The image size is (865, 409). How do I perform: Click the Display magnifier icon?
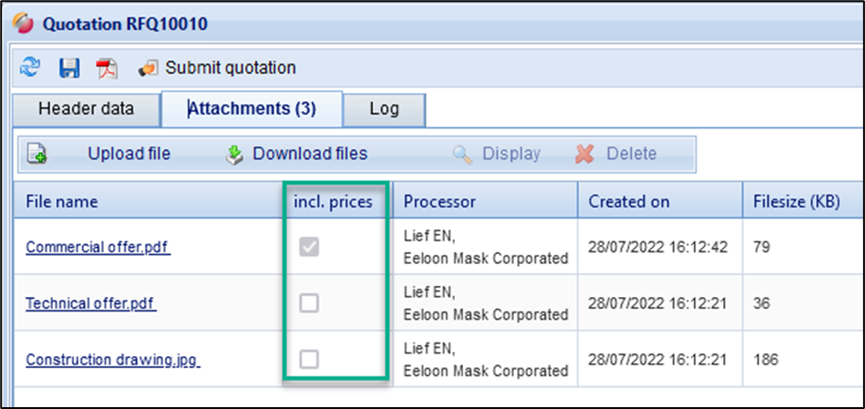pyautogui.click(x=463, y=155)
